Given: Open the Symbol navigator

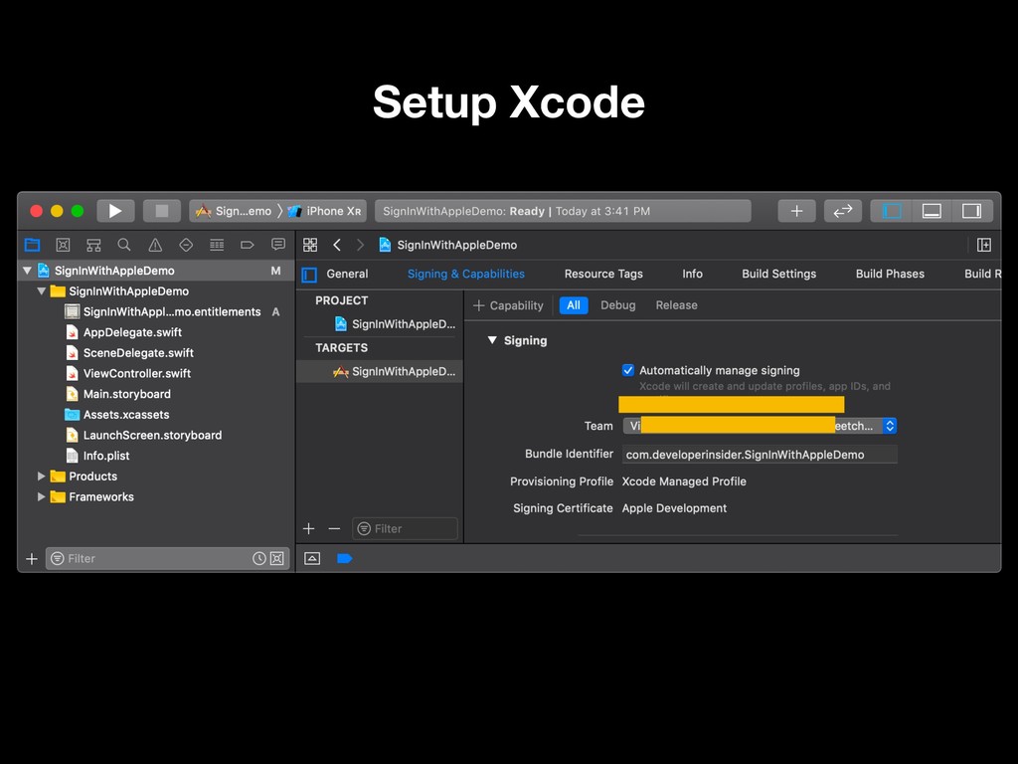Looking at the screenshot, I should pos(93,245).
